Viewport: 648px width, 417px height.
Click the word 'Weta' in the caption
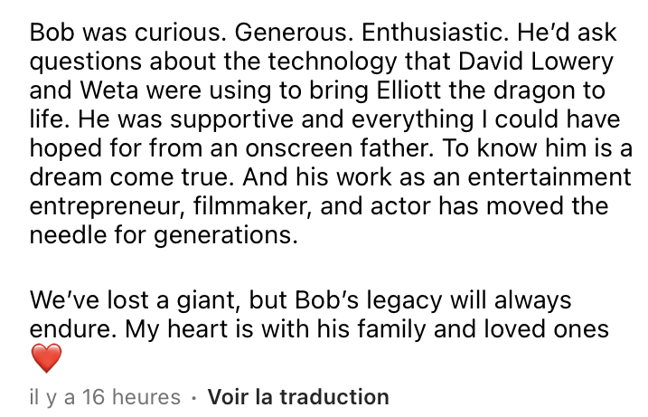[x=108, y=90]
